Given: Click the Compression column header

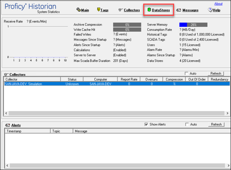Looking at the screenshot, I should click(x=174, y=79).
